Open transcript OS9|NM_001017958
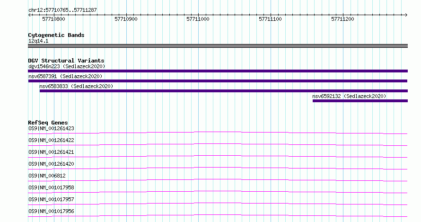The image size is (421, 222). pos(51,187)
